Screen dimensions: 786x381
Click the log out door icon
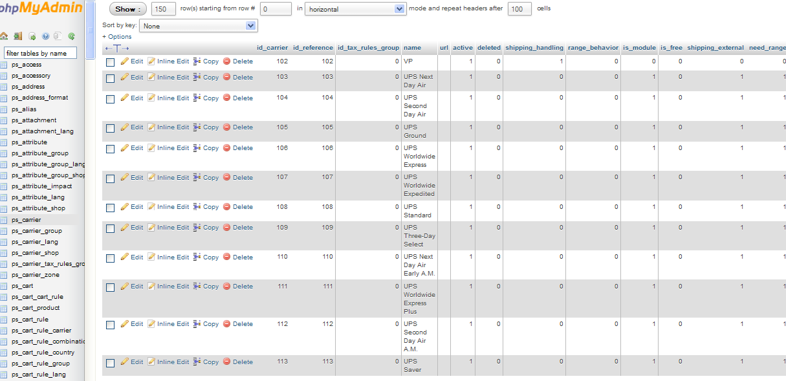click(x=18, y=36)
